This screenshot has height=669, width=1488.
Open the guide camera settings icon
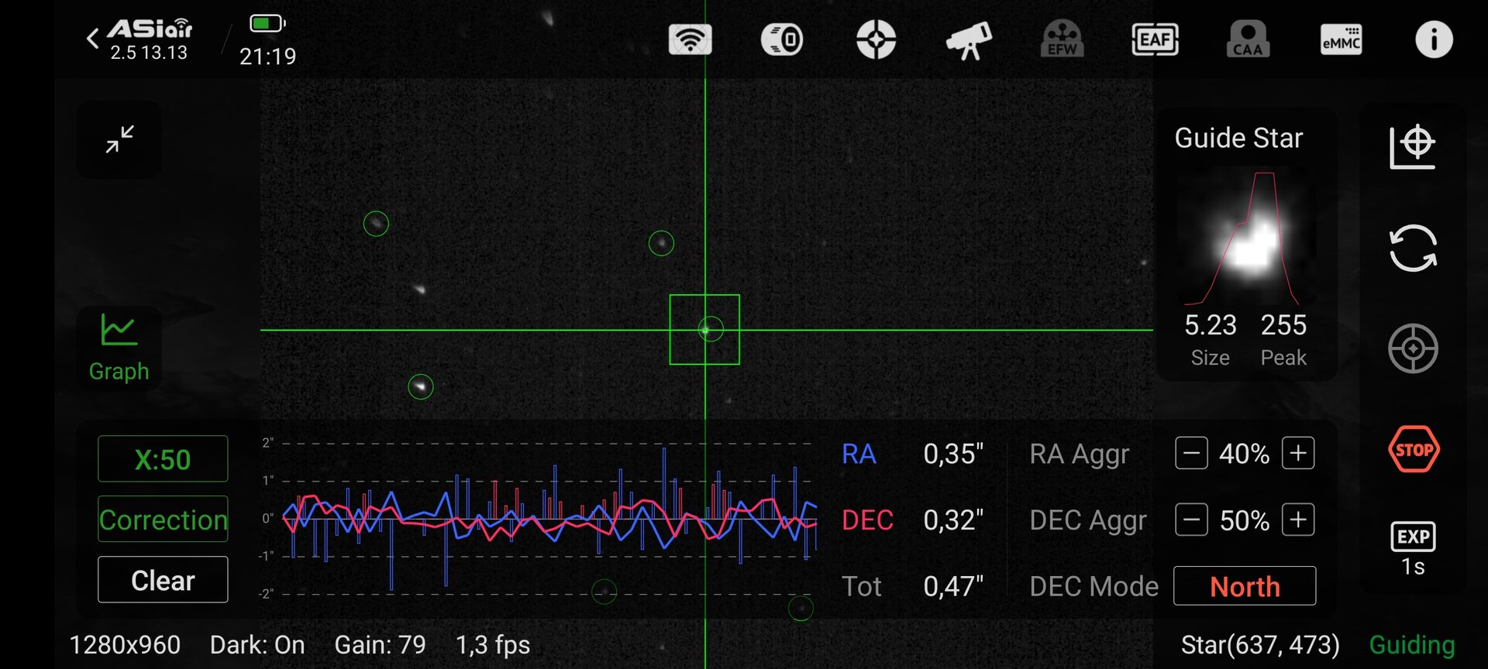click(876, 39)
